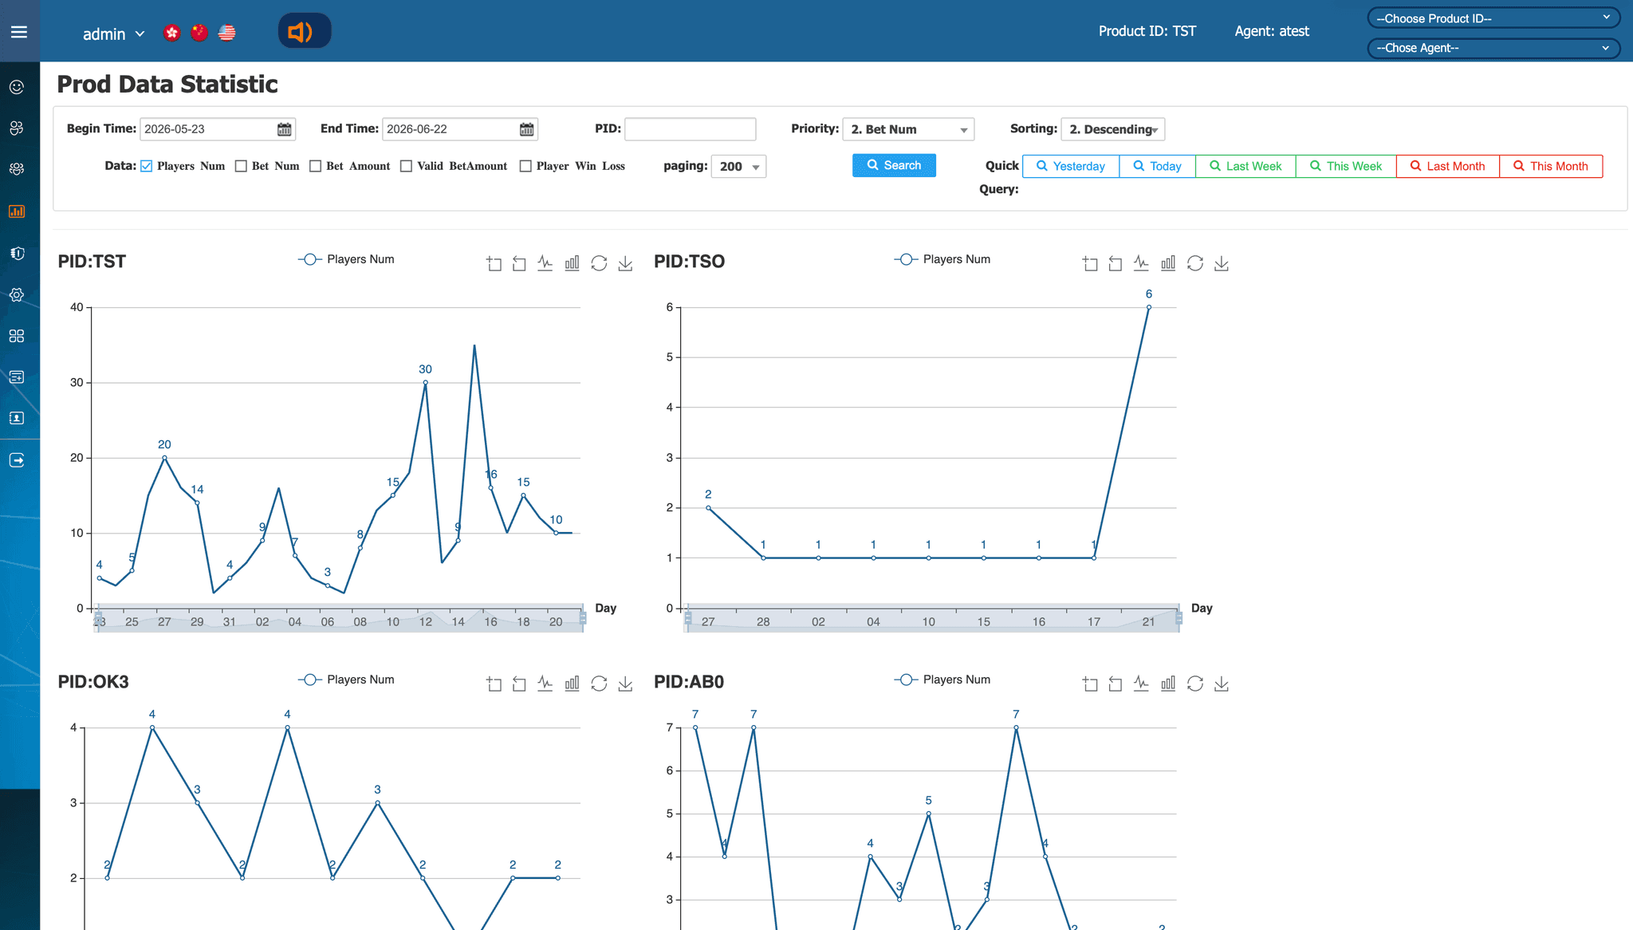Click the contact card icon in the sidebar
The height and width of the screenshot is (930, 1633).
coord(17,418)
